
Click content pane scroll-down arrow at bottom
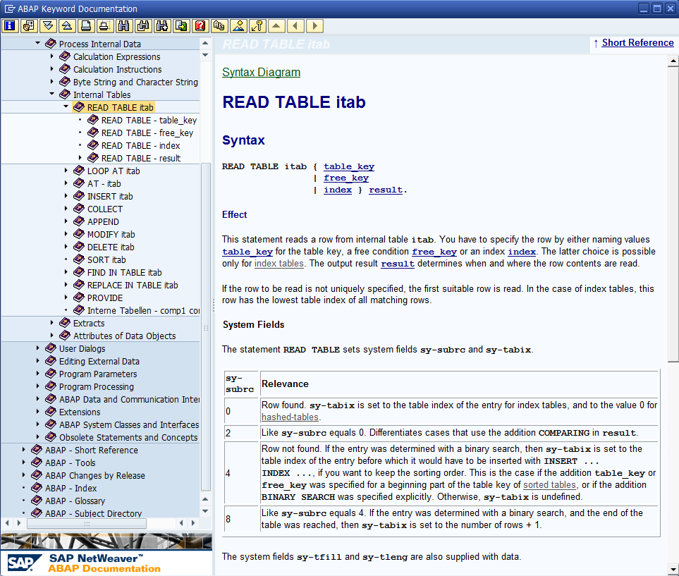673,569
